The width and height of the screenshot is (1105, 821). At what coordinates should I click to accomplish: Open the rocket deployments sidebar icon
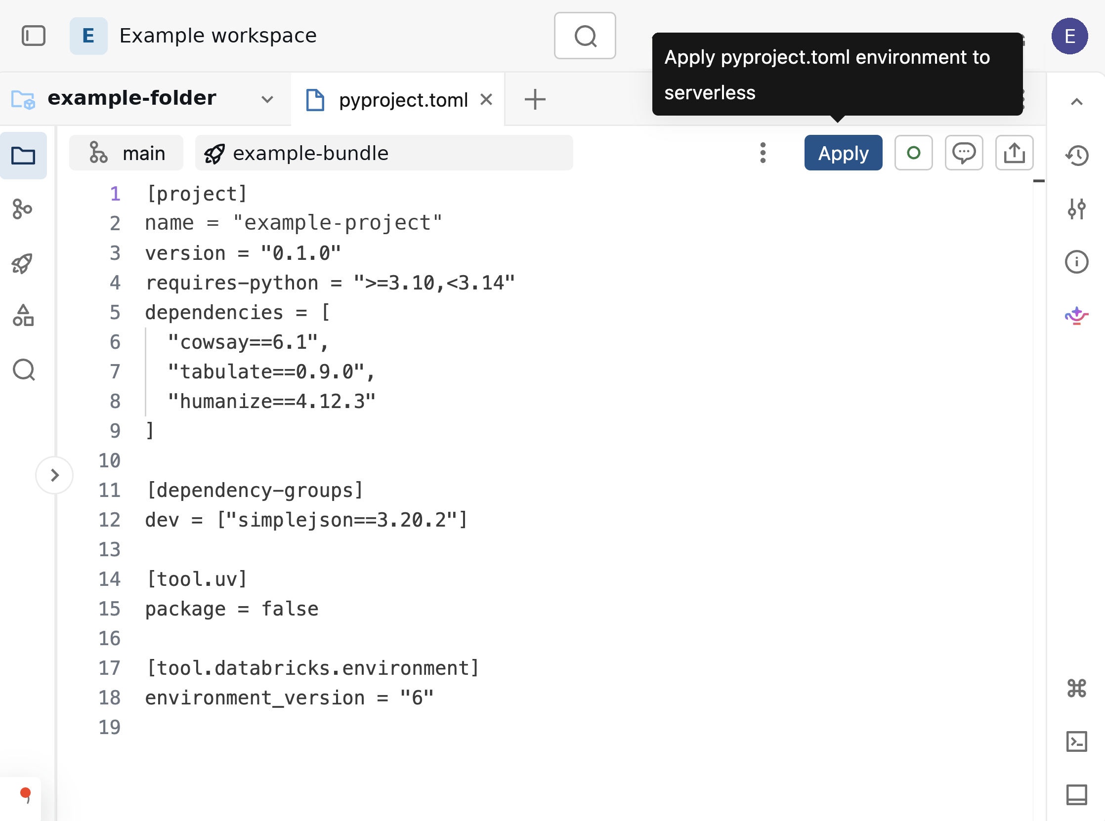pos(22,263)
